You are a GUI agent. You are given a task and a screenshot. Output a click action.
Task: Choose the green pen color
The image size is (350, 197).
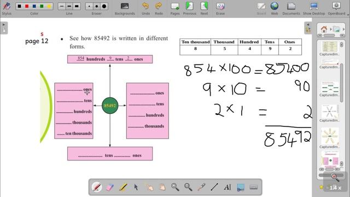point(42,6)
